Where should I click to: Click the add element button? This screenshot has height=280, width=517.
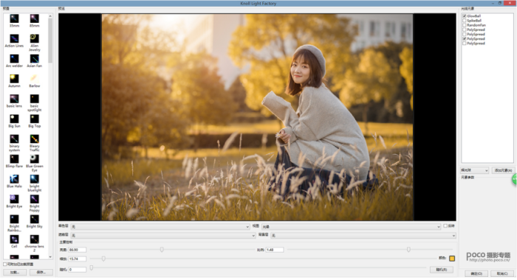coord(503,170)
